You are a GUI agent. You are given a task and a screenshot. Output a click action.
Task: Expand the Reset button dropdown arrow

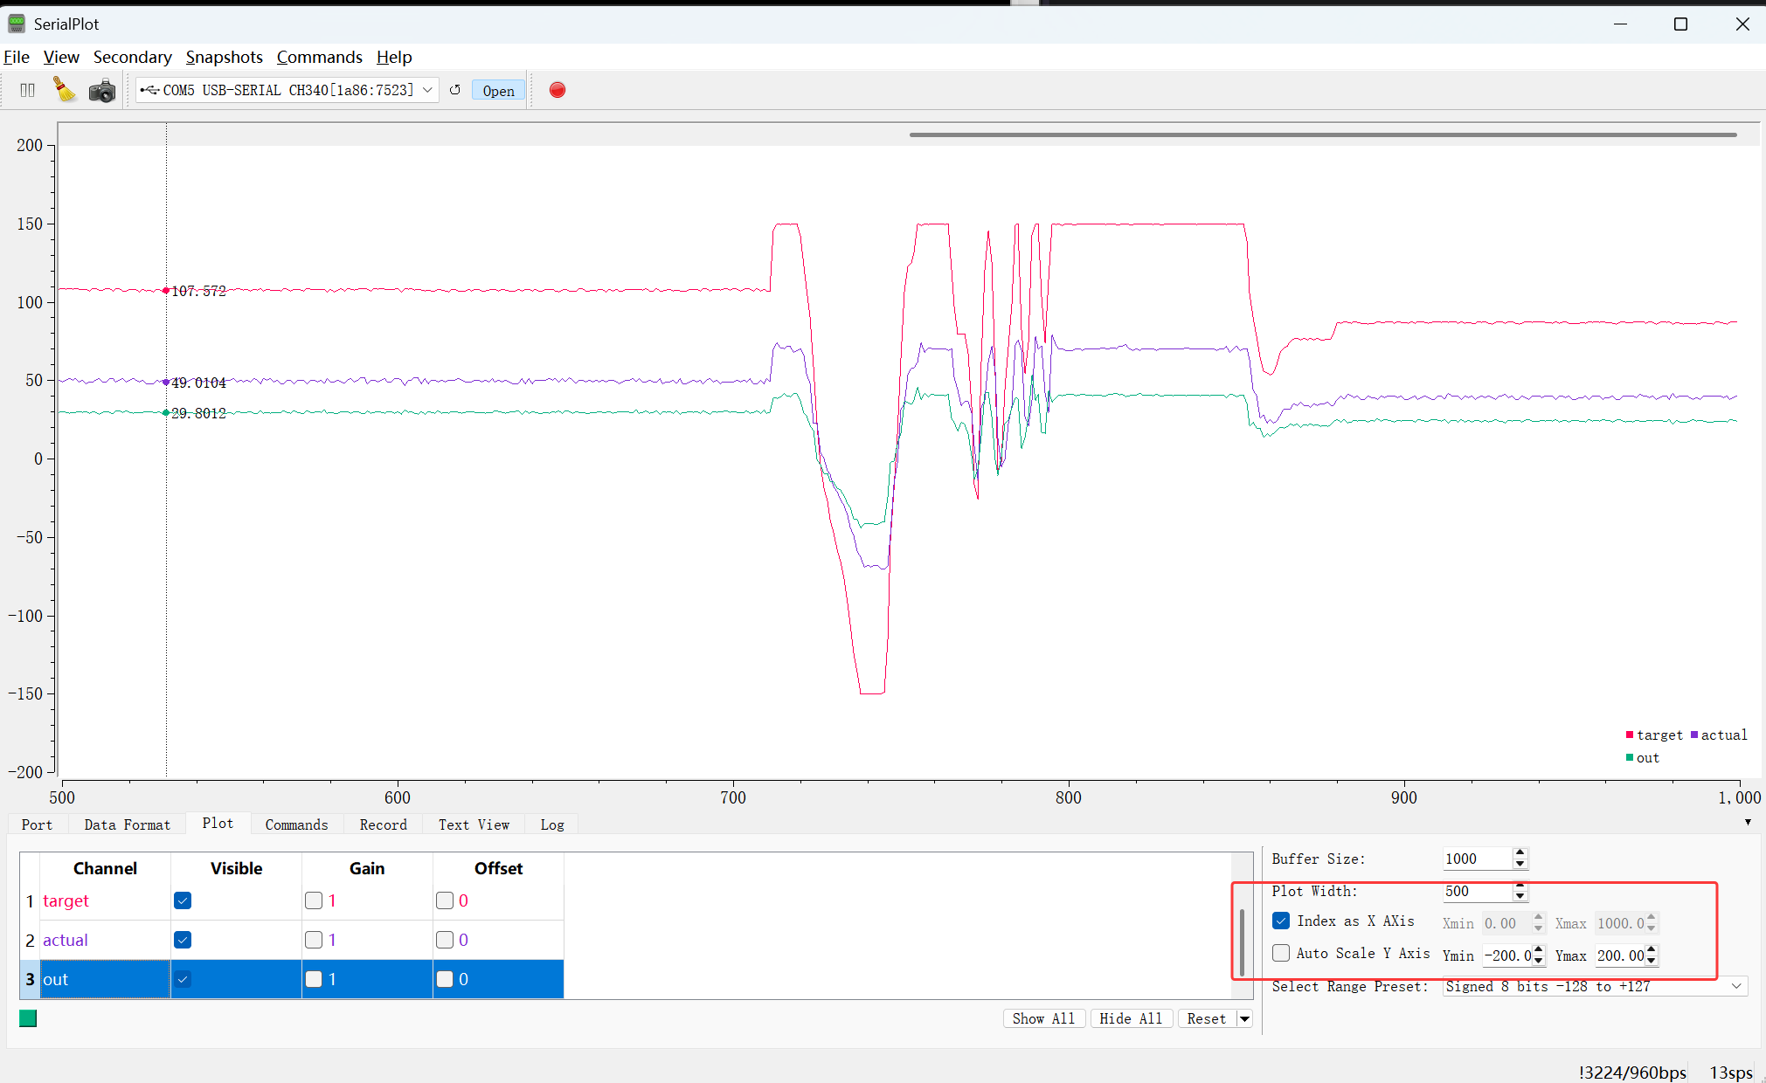(x=1244, y=1019)
